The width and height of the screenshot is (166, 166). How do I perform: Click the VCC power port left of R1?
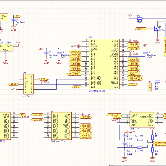130,16
